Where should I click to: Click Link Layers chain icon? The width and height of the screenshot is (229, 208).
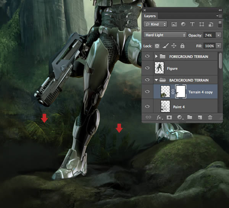(x=148, y=117)
